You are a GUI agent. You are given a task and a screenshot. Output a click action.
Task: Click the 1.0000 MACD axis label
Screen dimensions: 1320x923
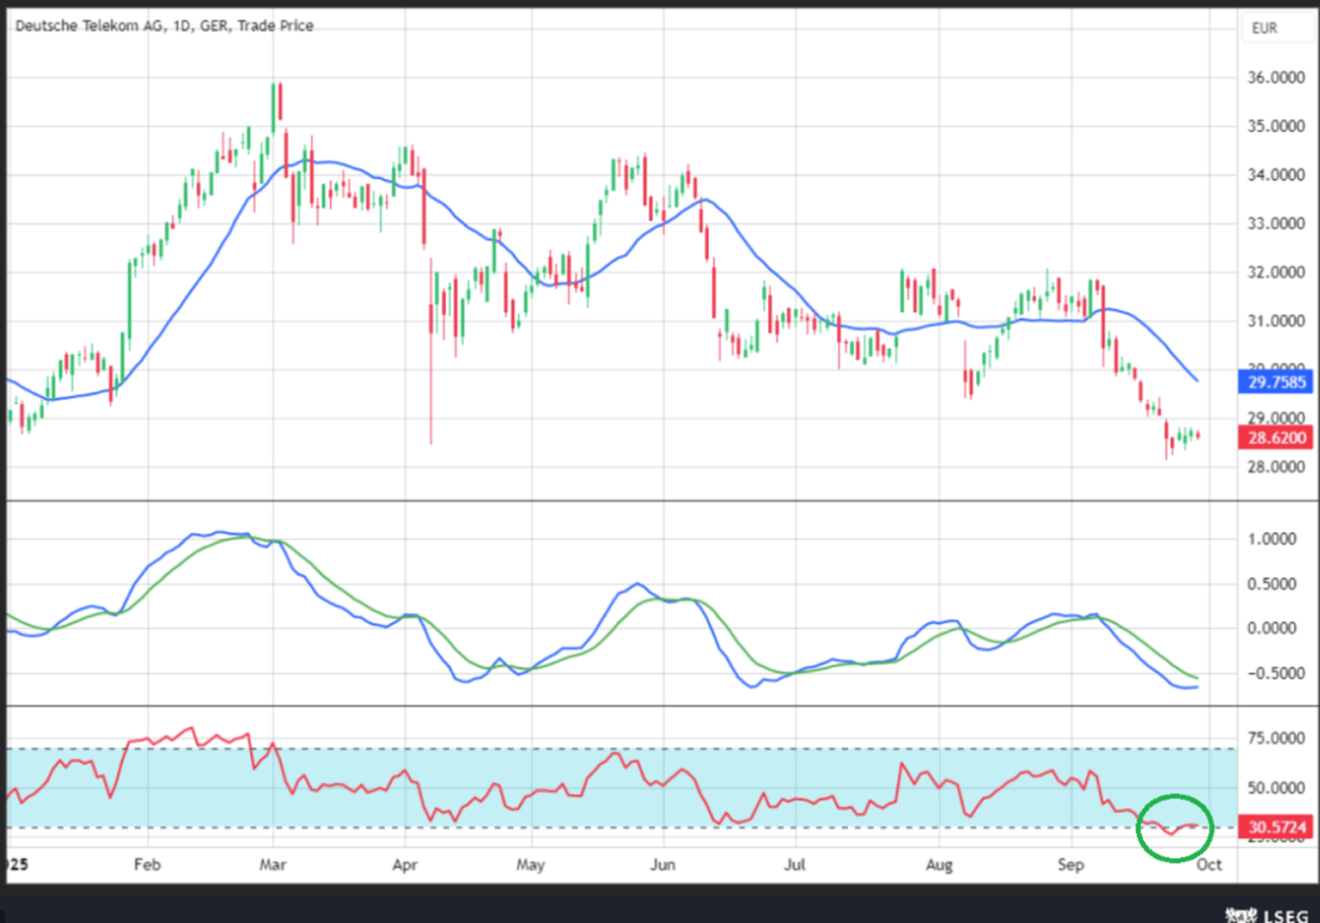[1272, 538]
